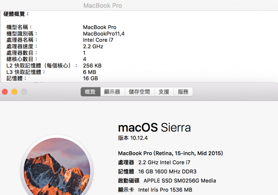278x195 pixels.
Task: Select MacBook Pro (Retina, 15-inch, Mid 2015) text
Action: tap(170, 153)
